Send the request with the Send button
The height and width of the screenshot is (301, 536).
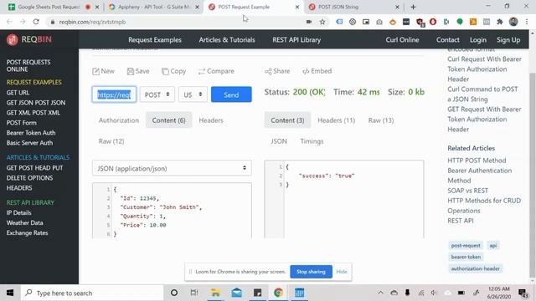click(231, 94)
